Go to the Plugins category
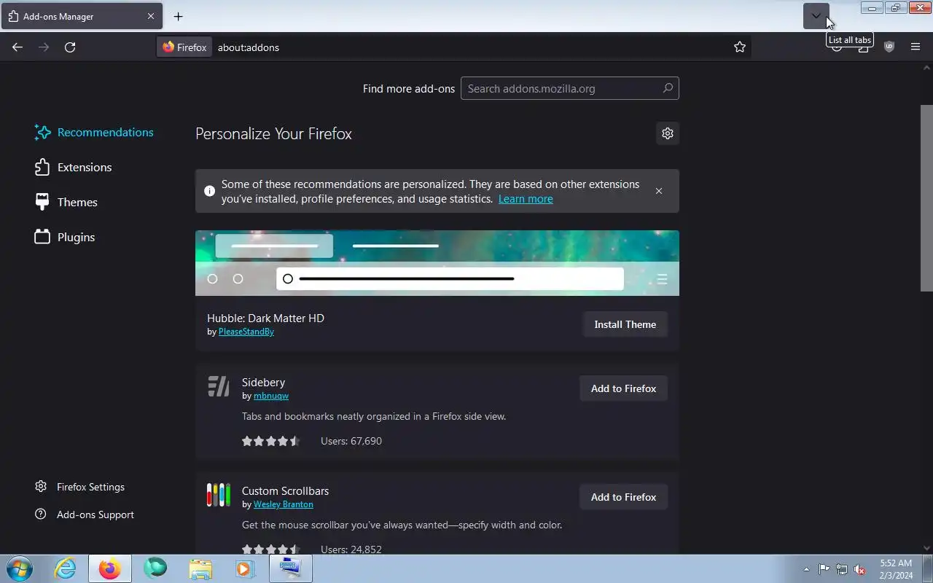Image resolution: width=933 pixels, height=583 pixels. click(x=65, y=237)
